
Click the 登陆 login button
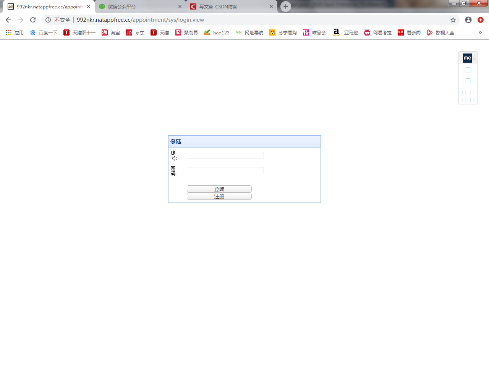tap(219, 189)
